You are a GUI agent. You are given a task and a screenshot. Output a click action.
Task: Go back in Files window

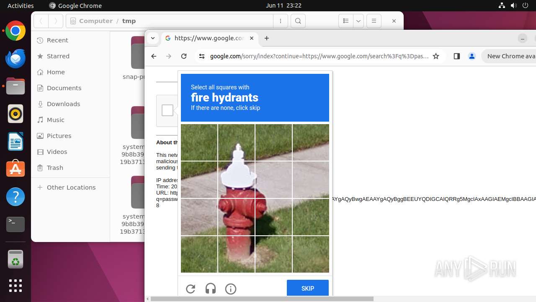[x=41, y=21]
